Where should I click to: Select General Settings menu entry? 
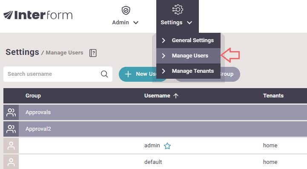[188, 40]
